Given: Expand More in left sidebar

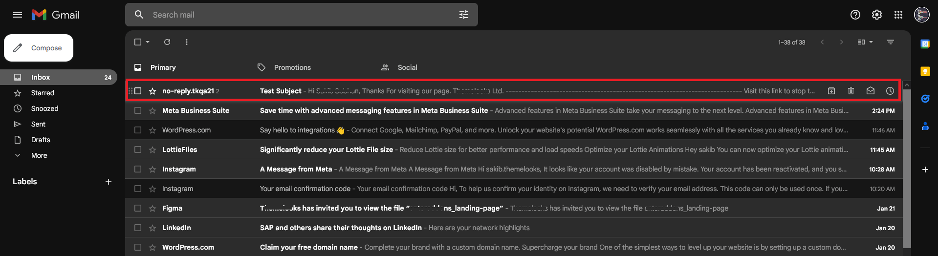Looking at the screenshot, I should click(39, 155).
